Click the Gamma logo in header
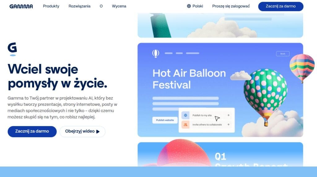 click(21, 6)
